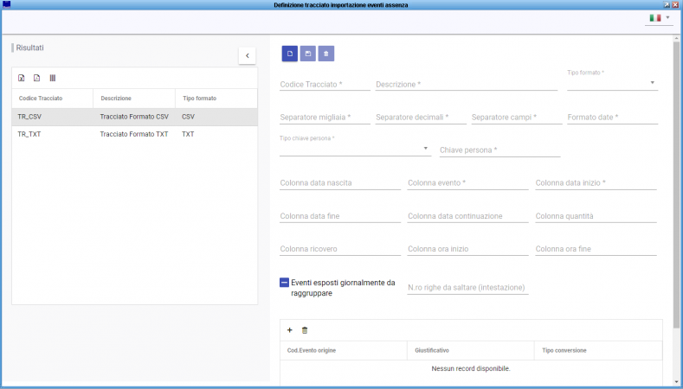
Task: Select the TR_CSV row
Action: click(x=134, y=116)
